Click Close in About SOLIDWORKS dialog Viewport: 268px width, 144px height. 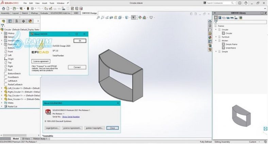click(x=113, y=128)
